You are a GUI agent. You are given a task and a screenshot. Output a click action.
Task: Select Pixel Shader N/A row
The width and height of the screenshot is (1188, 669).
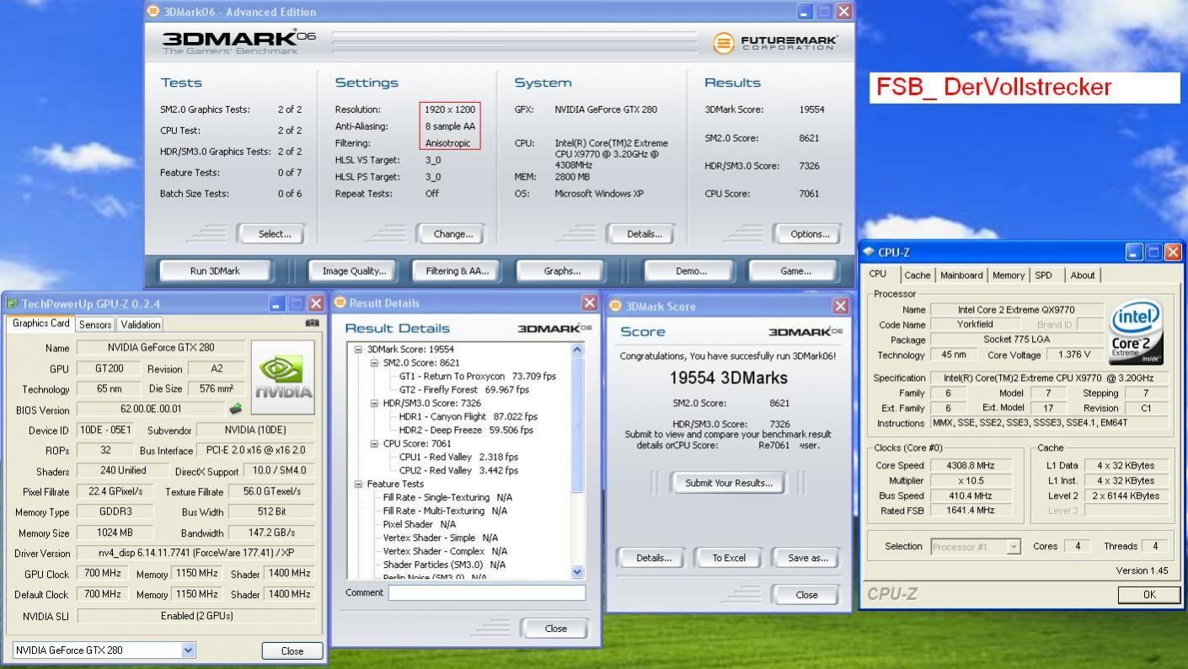[419, 524]
